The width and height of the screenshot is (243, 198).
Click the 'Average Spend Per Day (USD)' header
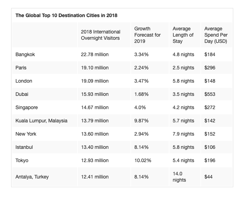pyautogui.click(x=216, y=35)
